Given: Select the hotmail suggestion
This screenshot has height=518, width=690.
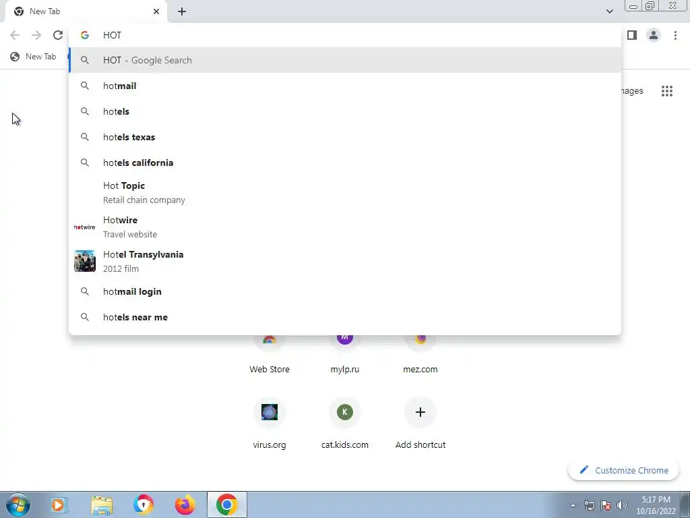Looking at the screenshot, I should 346,86.
